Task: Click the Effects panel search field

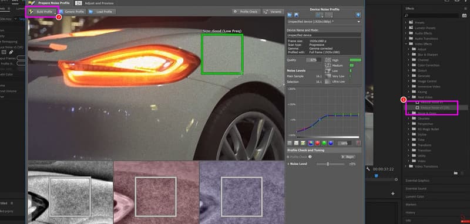Action: click(432, 16)
